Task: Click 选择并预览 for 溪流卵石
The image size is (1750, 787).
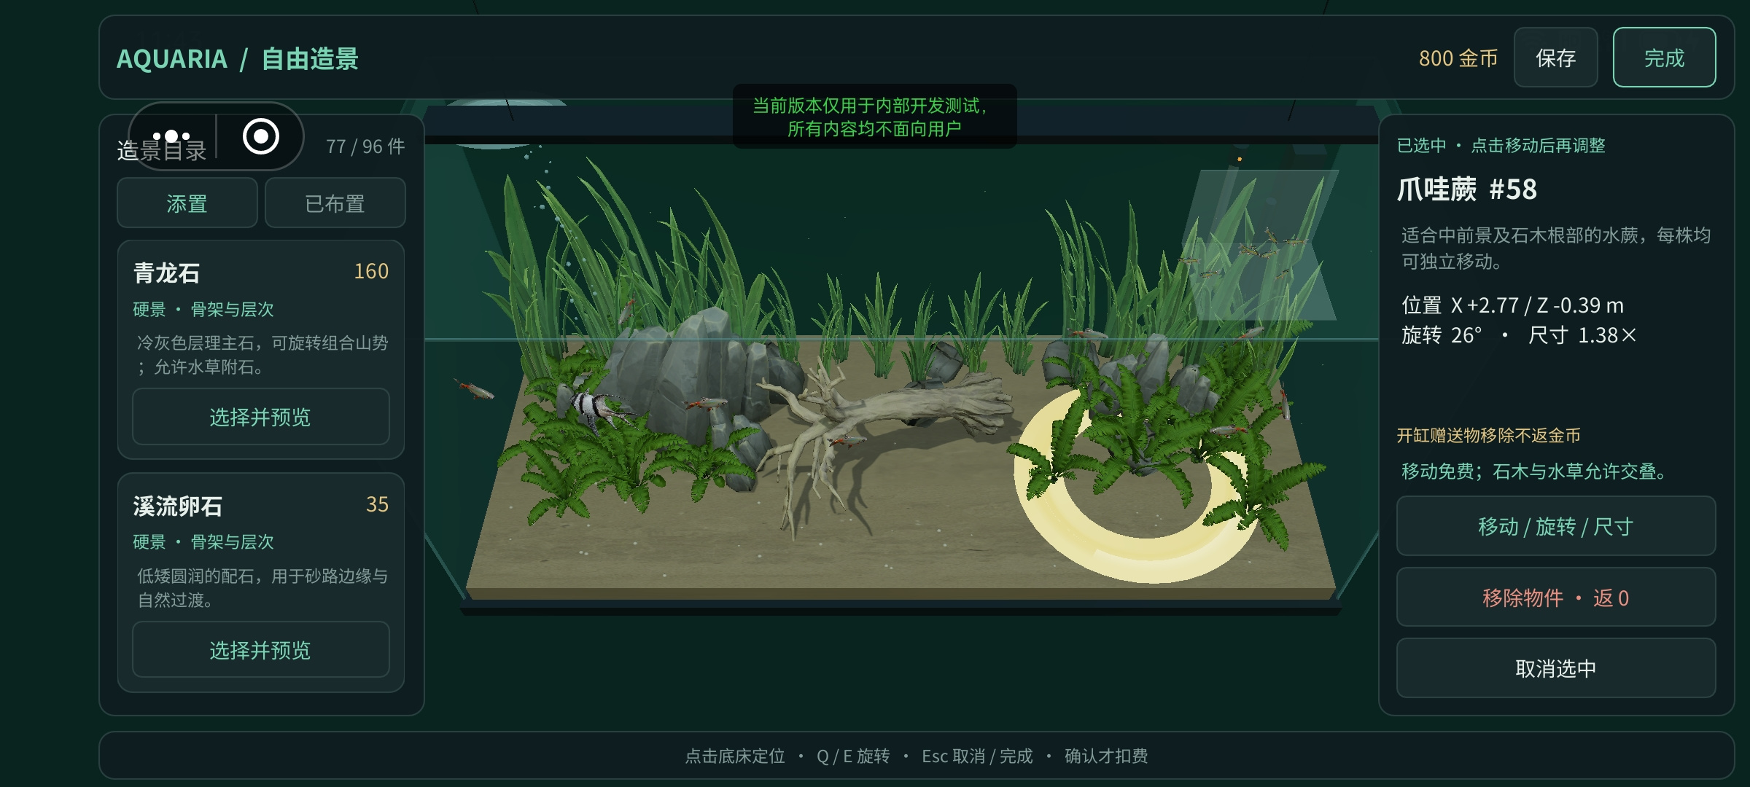Action: click(x=260, y=650)
